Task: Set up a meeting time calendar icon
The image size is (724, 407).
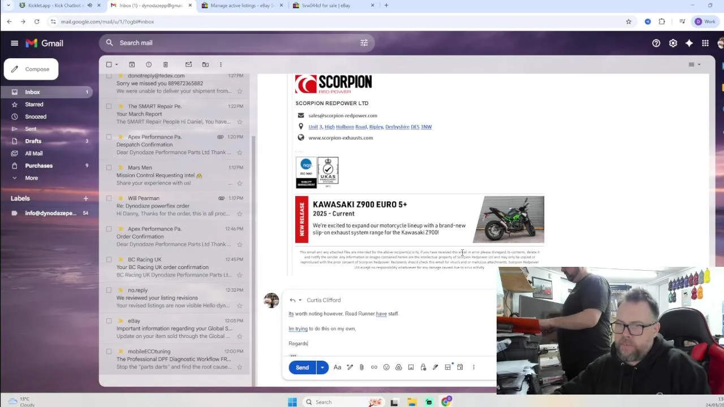Action: pyautogui.click(x=460, y=367)
